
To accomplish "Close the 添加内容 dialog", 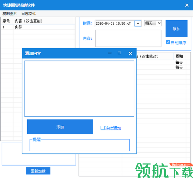I will click(x=131, y=53).
